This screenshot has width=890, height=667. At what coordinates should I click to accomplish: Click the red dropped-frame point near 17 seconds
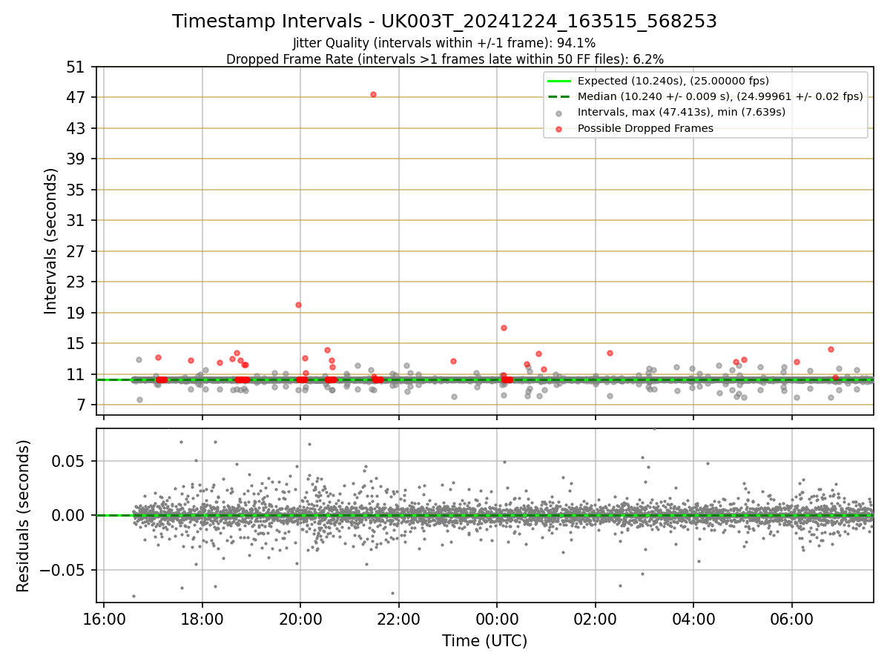tap(504, 328)
